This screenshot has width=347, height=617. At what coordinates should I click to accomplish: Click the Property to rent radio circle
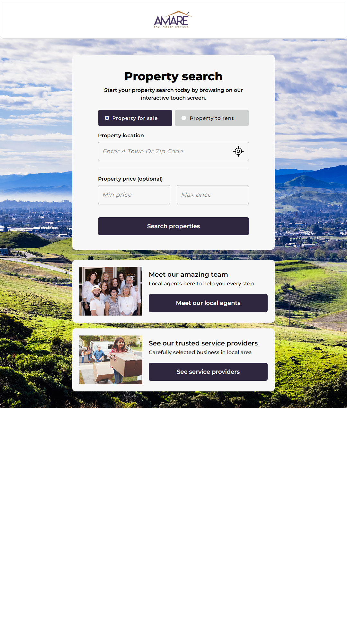point(184,118)
